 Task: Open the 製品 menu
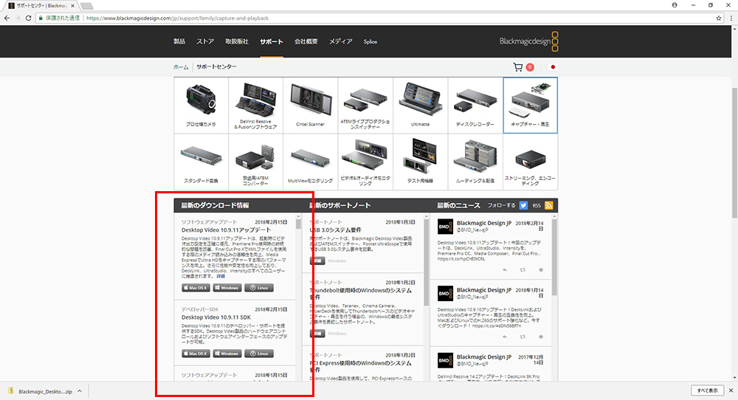pos(179,41)
